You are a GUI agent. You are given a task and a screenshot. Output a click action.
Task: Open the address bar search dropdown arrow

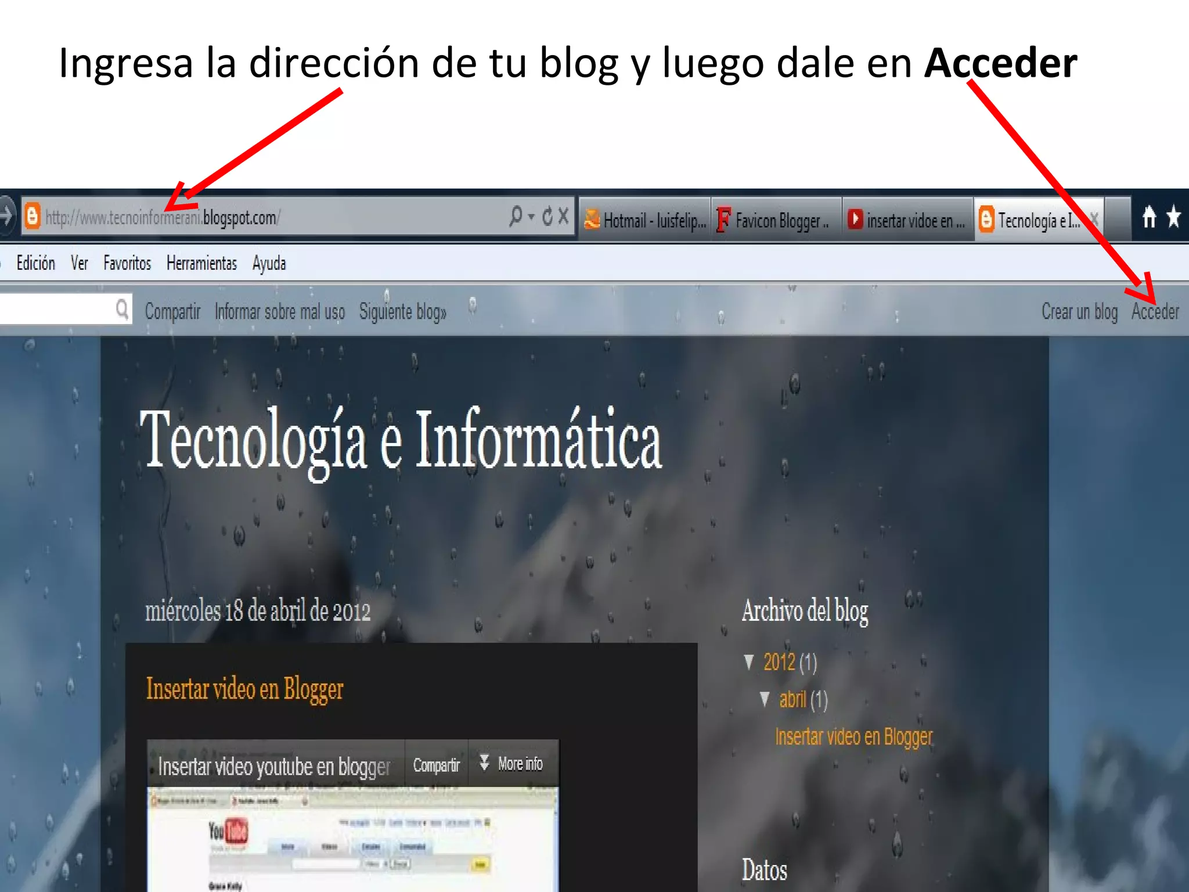point(531,217)
